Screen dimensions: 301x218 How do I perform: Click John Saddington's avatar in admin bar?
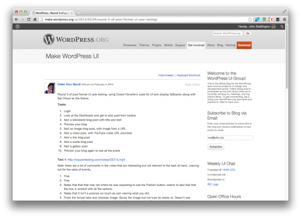click(273, 27)
